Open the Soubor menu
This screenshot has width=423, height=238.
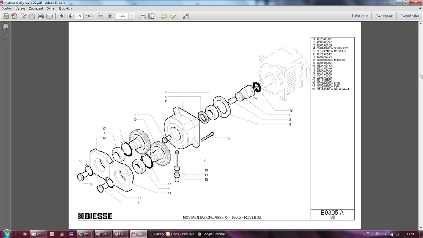[7, 8]
